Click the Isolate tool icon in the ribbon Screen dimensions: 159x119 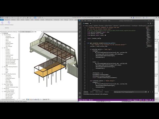pyautogui.click(x=2, y=22)
